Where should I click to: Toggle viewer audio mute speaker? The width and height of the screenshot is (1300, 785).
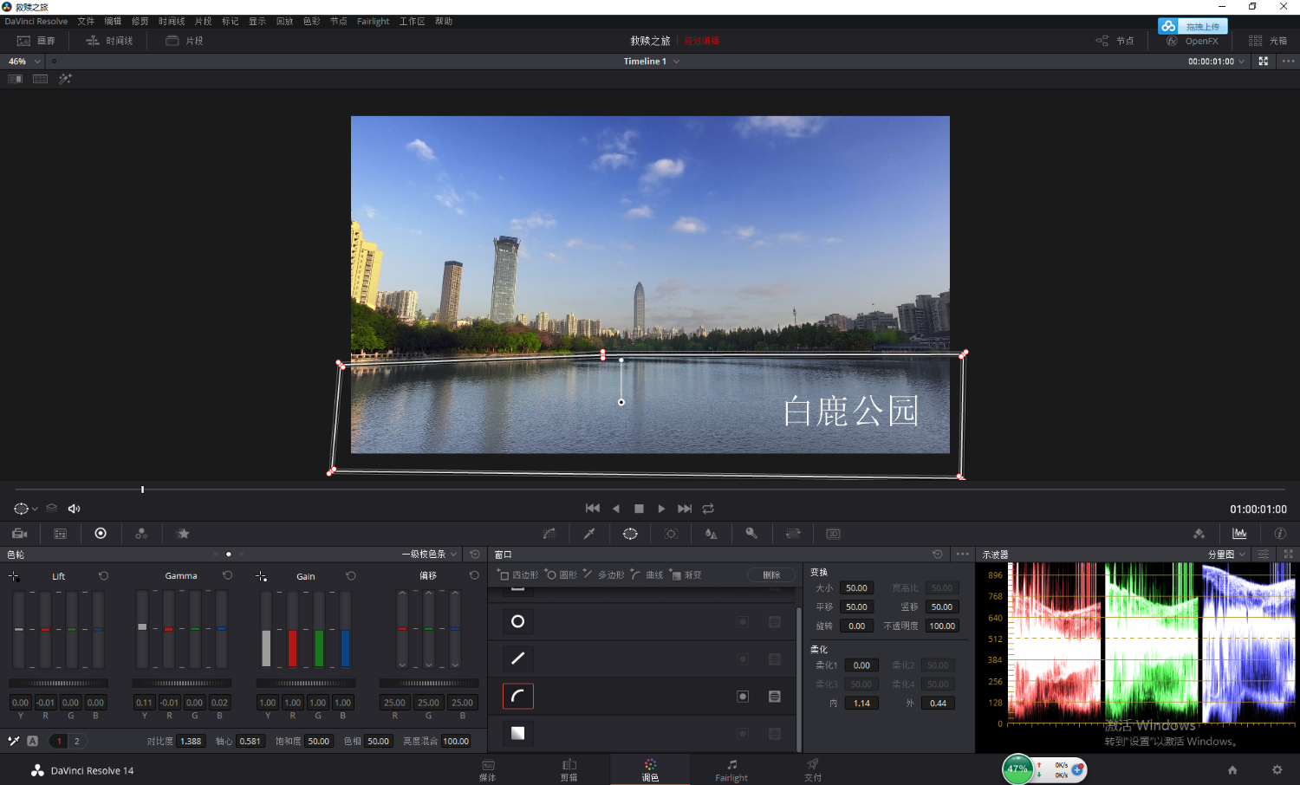coord(75,509)
